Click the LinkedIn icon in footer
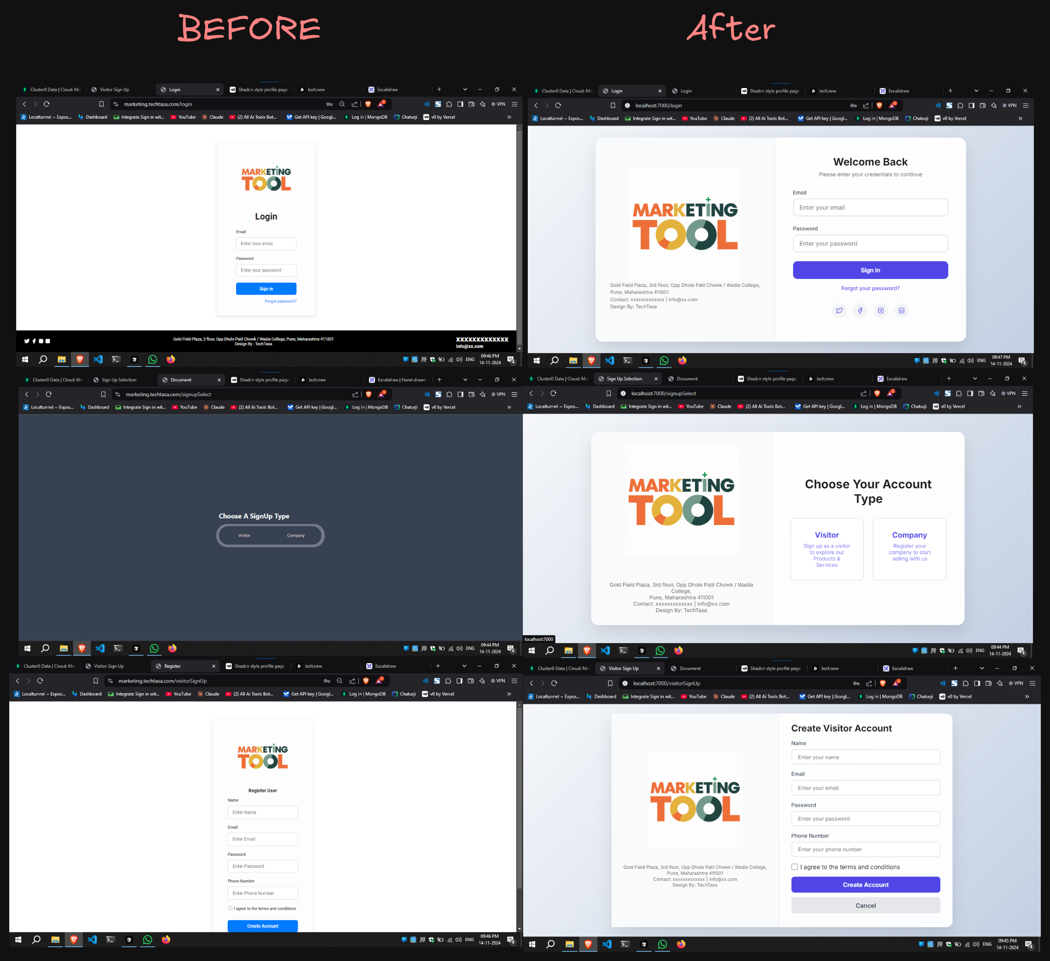The image size is (1050, 961). (902, 310)
